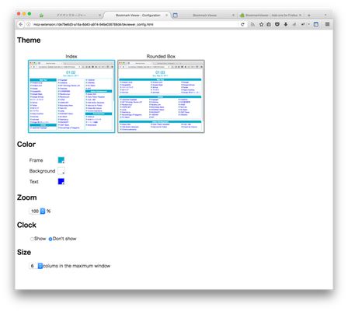
Task: Go back with the browser back arrow
Action: click(x=21, y=24)
